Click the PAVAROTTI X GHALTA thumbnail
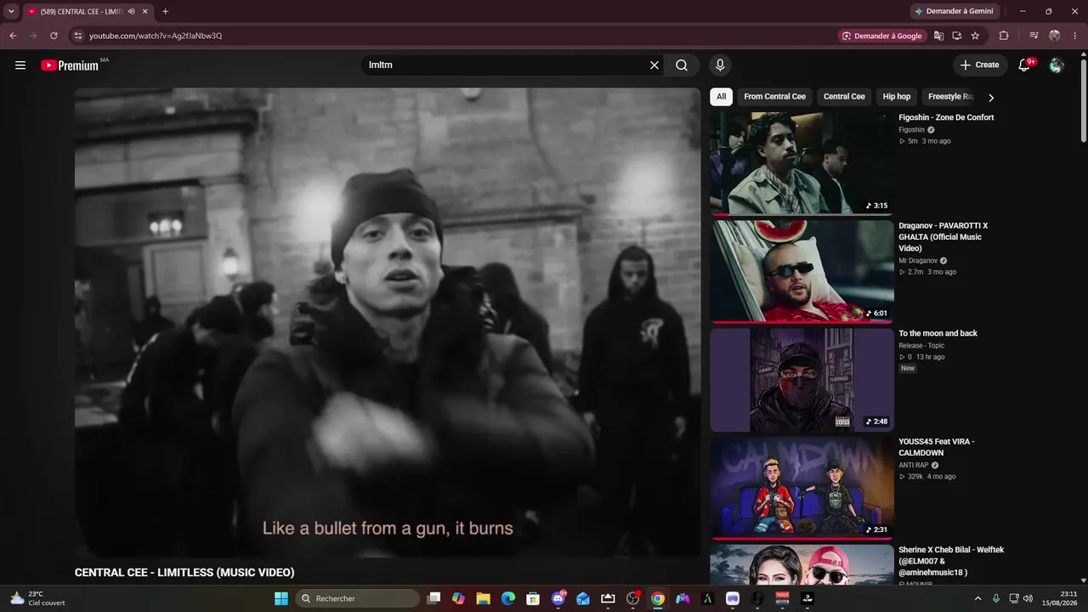 point(802,271)
